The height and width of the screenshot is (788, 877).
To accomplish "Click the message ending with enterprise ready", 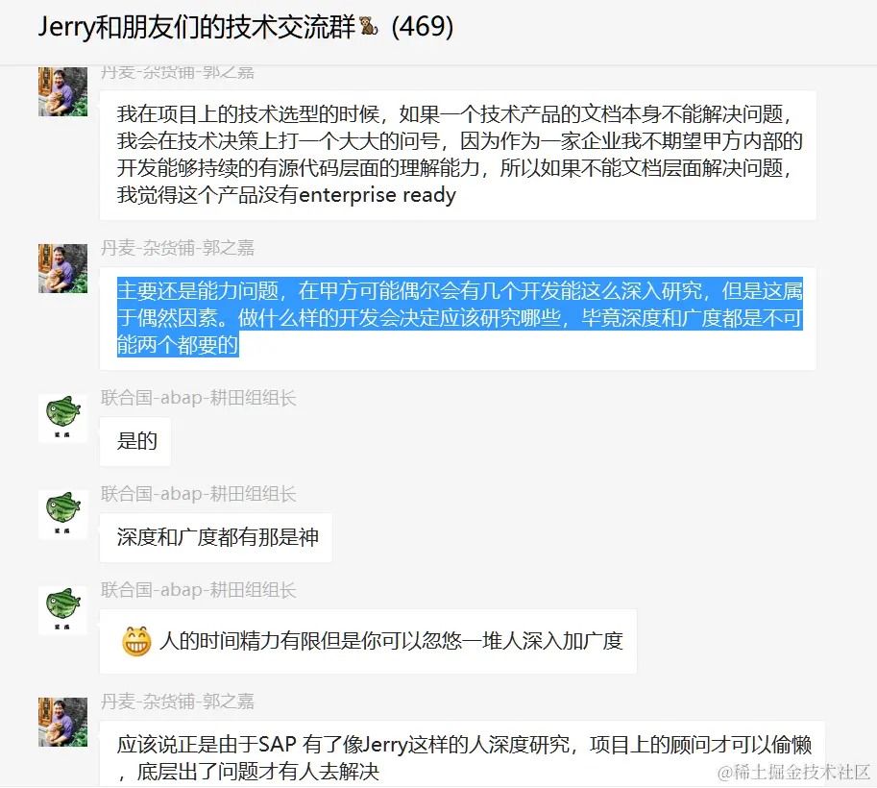I will 458,155.
